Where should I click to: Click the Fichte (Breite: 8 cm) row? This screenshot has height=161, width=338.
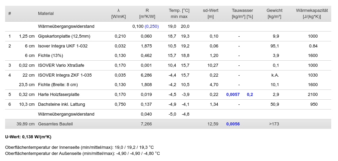coord(168,85)
